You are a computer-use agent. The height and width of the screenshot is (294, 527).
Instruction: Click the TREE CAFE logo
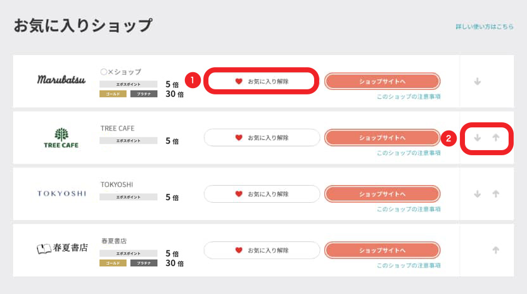[x=61, y=137]
